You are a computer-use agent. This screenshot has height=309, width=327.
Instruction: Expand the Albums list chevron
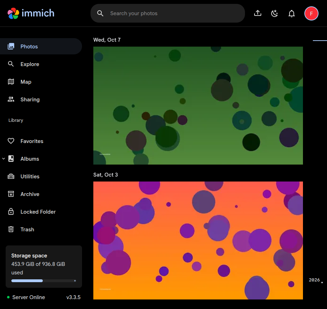click(x=4, y=159)
